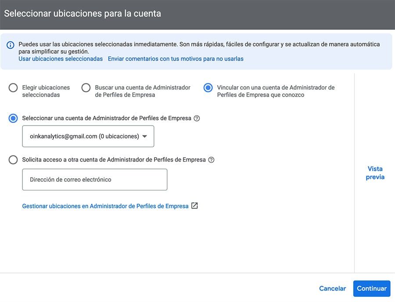395x302 pixels.
Task: Click the dialog title Seleccionar ubicaciones
Action: (x=82, y=13)
